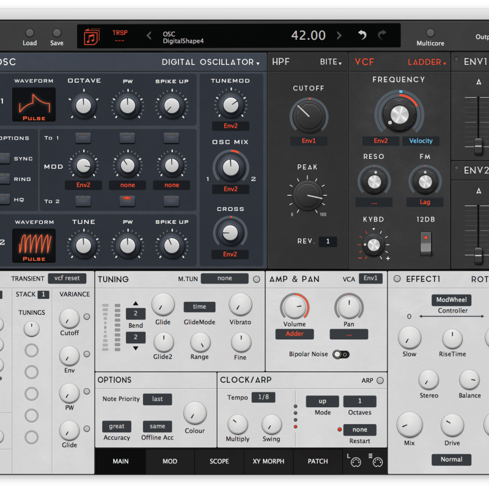Expand the HPF Bite model dropdown

point(331,62)
